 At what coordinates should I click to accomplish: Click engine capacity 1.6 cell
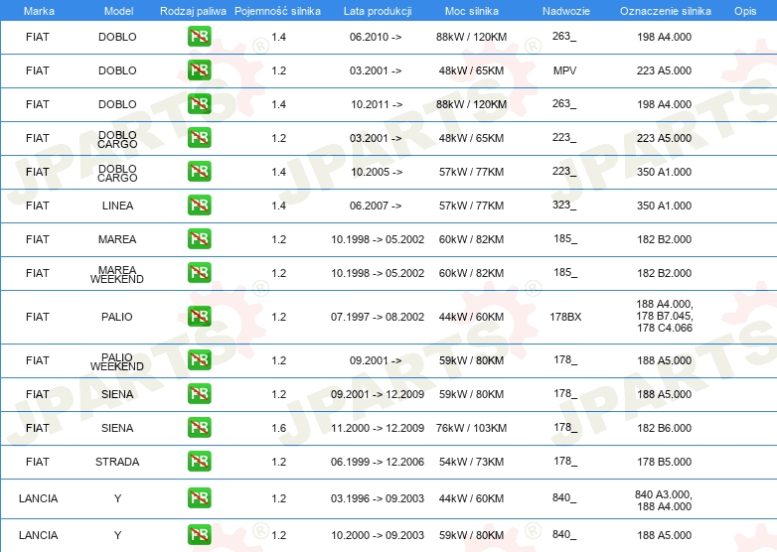tap(279, 428)
